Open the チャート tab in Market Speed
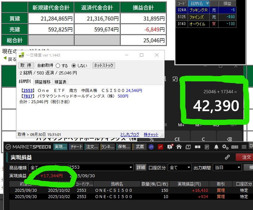The image size is (253, 210). pyautogui.click(x=76, y=147)
